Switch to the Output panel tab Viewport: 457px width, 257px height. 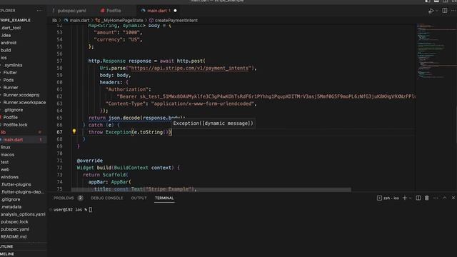(x=139, y=198)
